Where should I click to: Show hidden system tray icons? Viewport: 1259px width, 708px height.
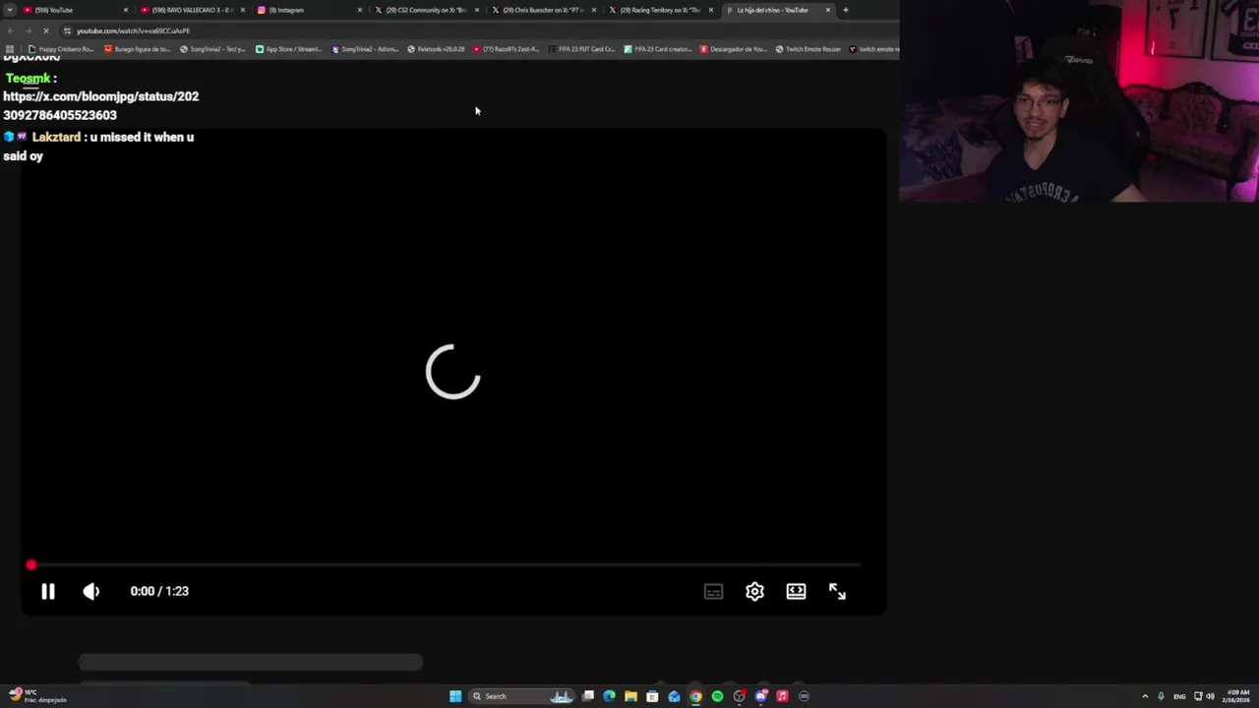[x=1145, y=696]
